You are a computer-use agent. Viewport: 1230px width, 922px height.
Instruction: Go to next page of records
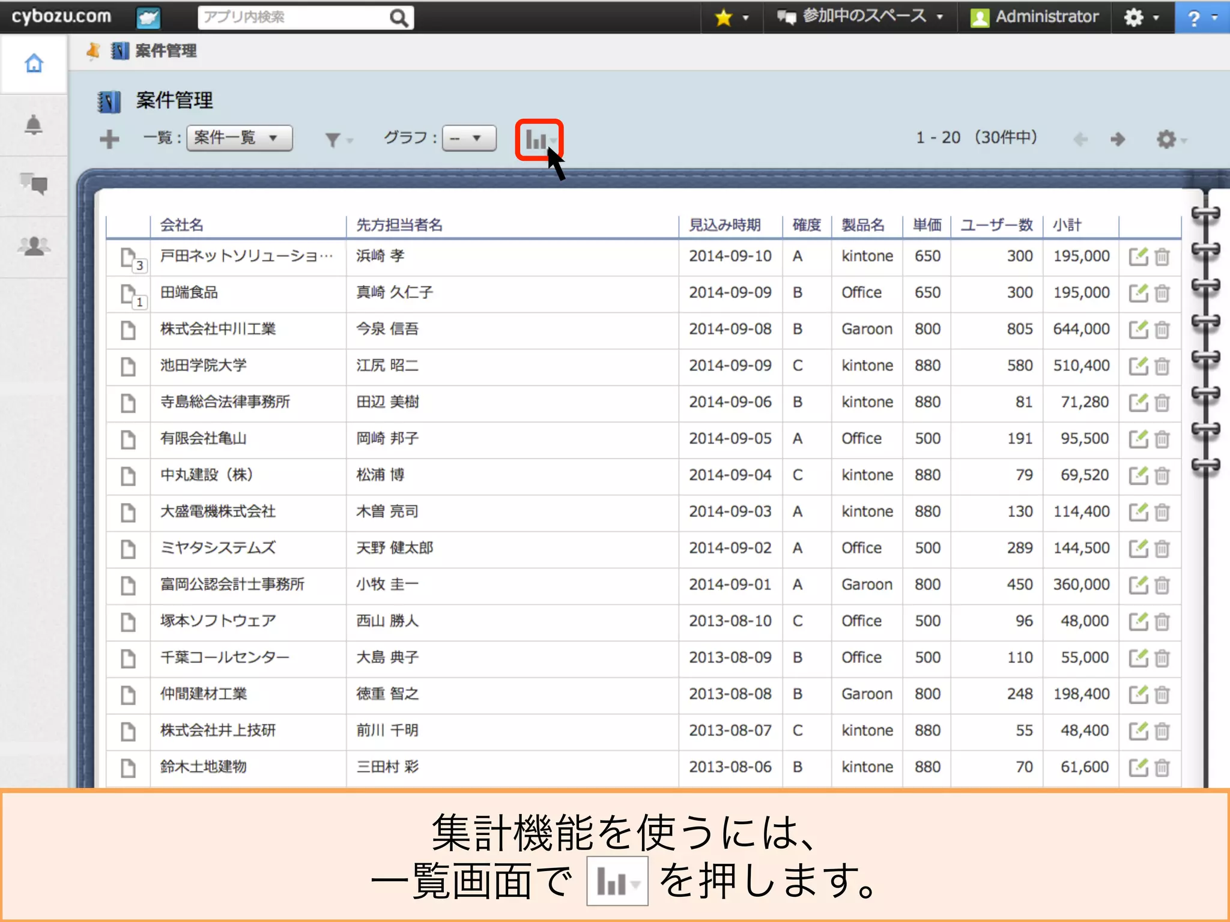coord(1117,140)
